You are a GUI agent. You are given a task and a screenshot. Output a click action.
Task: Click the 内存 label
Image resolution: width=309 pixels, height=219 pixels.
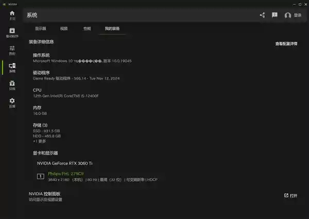[x=37, y=108]
